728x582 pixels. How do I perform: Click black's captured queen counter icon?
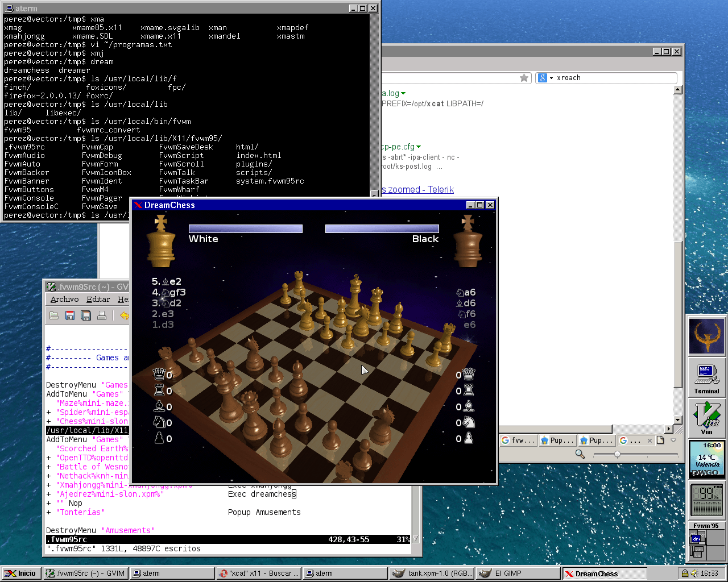click(x=469, y=375)
